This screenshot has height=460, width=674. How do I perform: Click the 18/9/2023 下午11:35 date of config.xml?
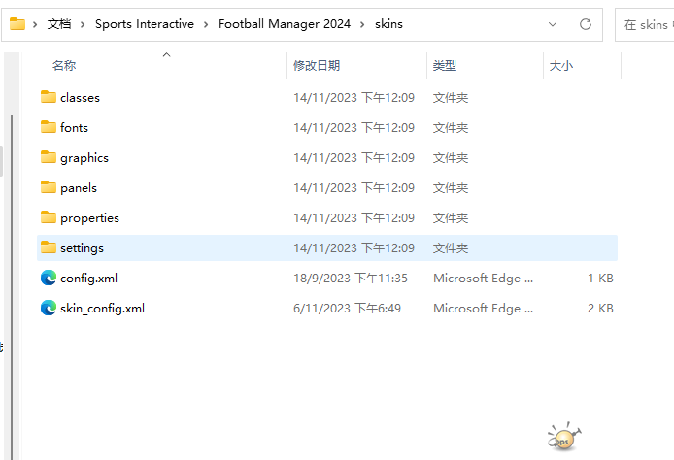click(351, 279)
